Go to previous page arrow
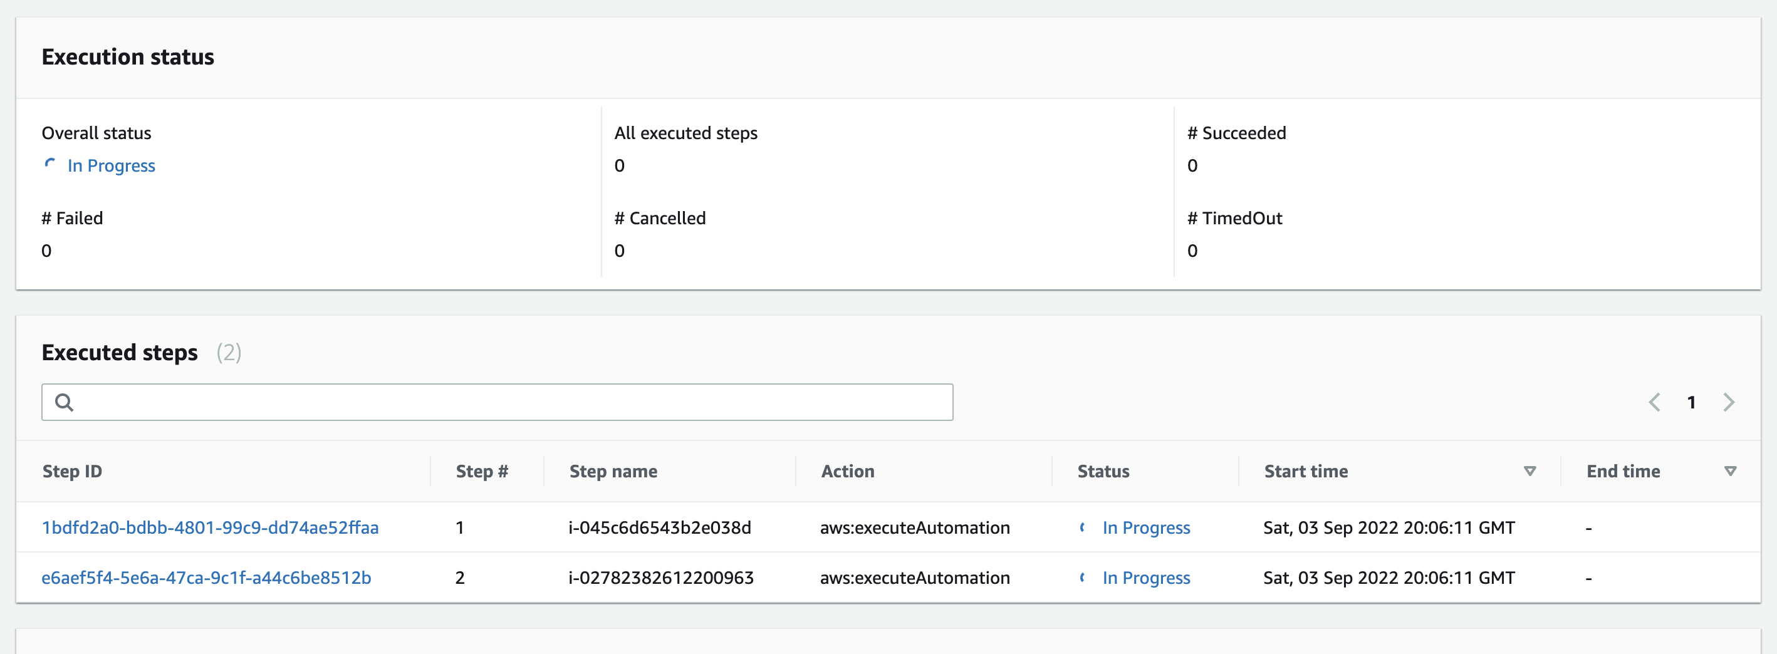 click(1654, 402)
